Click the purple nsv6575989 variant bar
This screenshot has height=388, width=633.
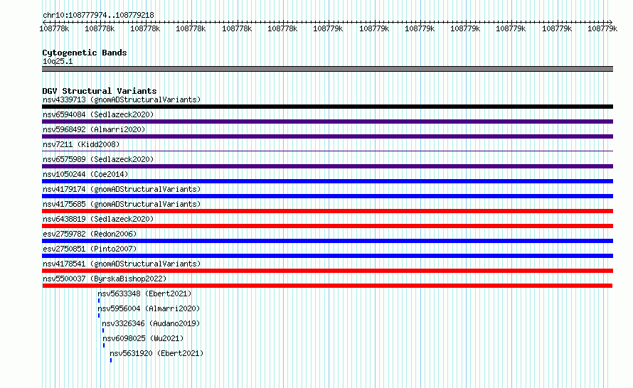click(x=327, y=166)
